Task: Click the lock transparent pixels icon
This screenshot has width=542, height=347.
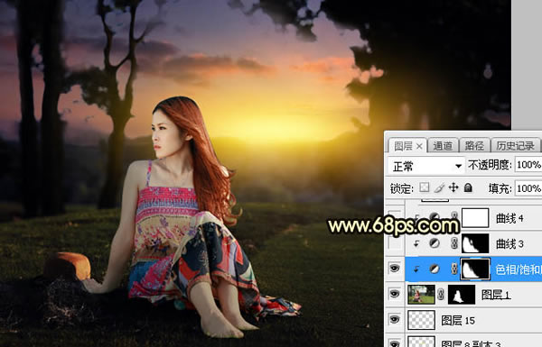Action: click(425, 187)
